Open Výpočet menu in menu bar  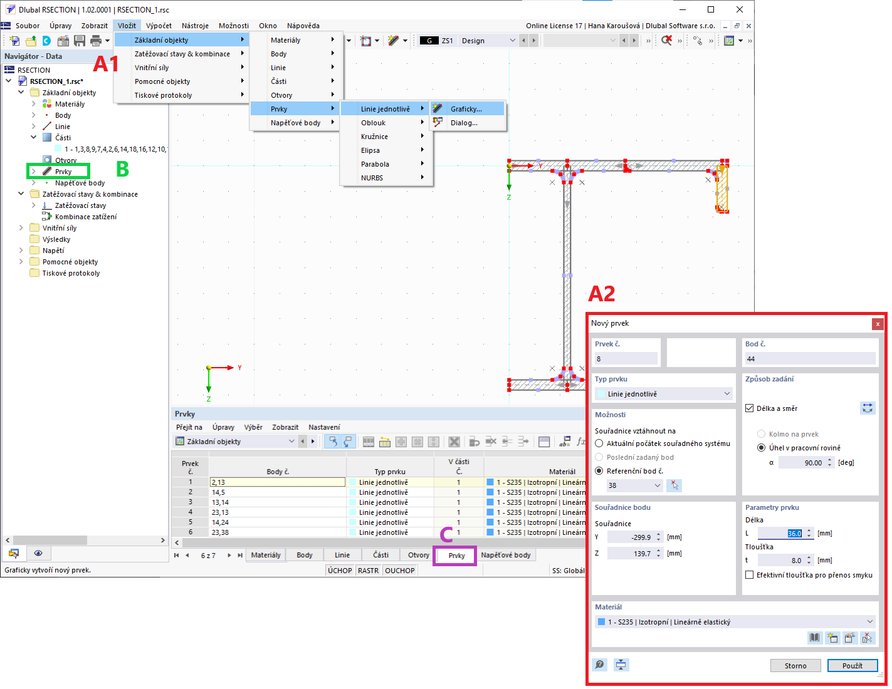(159, 26)
